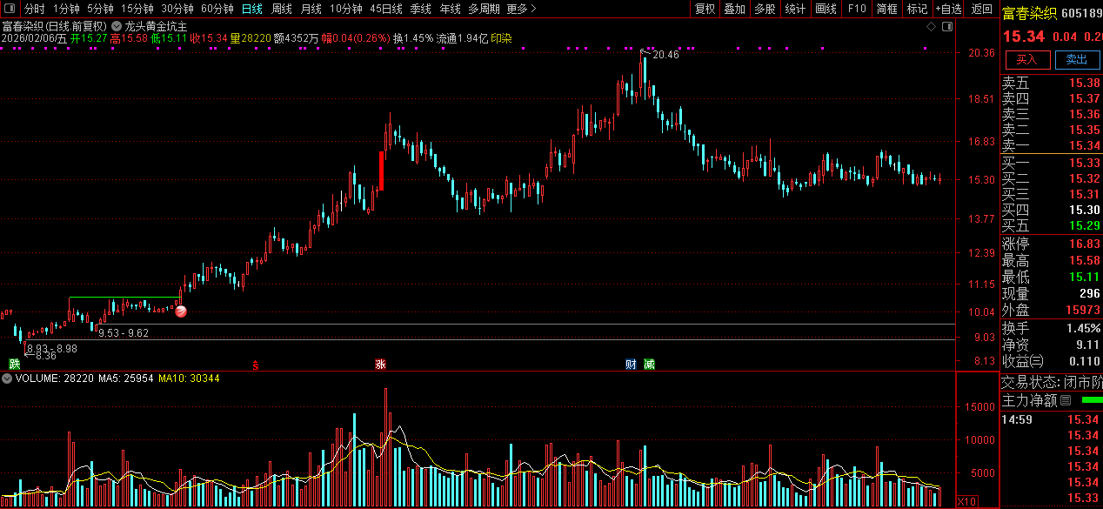Click the 卖一 ask price 15.34
1103x509 pixels.
pos(1084,145)
